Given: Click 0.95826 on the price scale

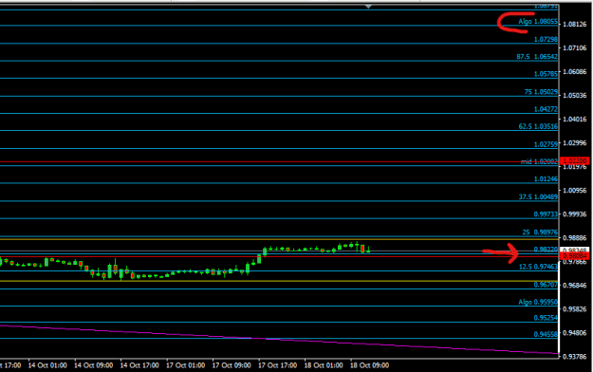Looking at the screenshot, I should (574, 309).
